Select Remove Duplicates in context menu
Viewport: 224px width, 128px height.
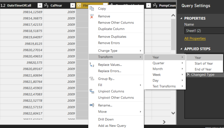(x=112, y=37)
